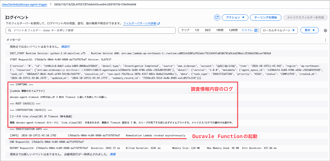This screenshot has height=161, width=330.
Task: Click 再開 to resume auto retry
Action: 113,154
